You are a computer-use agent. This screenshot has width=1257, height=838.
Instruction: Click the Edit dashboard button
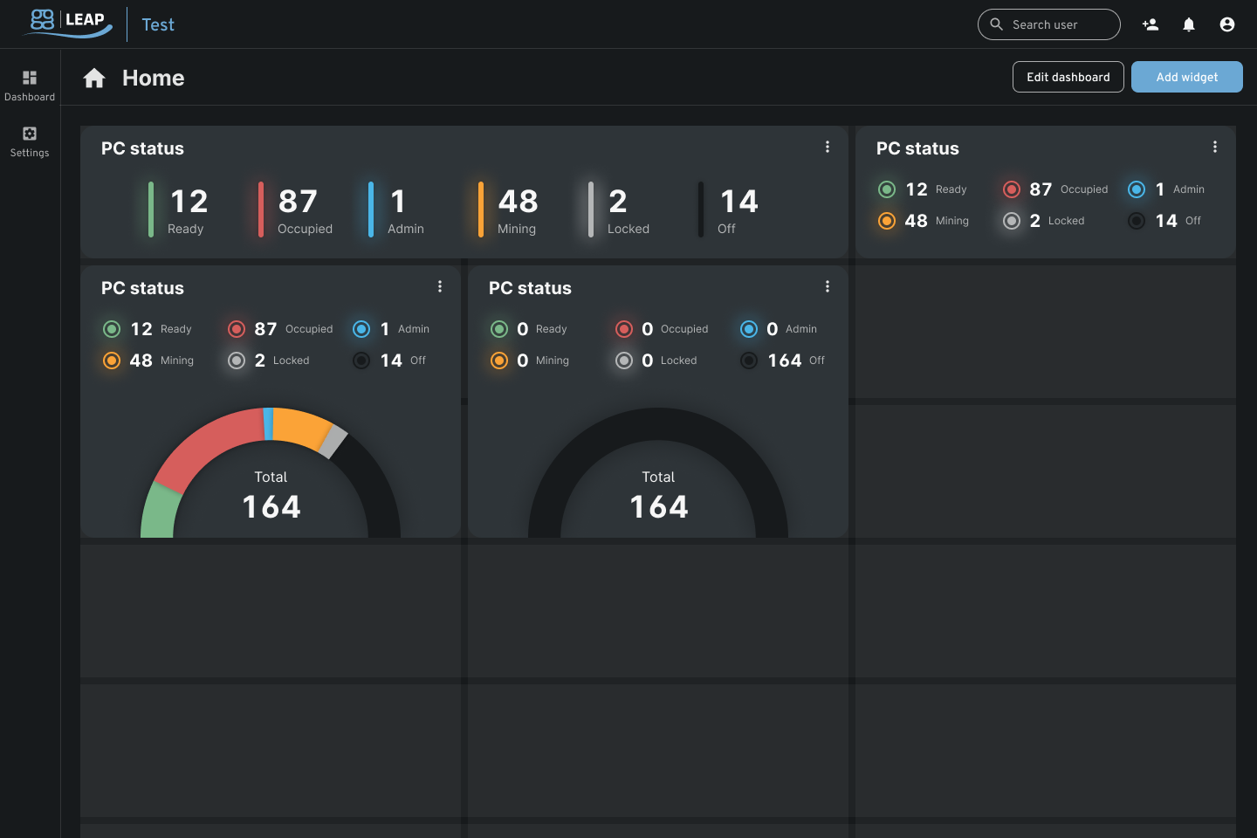pyautogui.click(x=1068, y=77)
